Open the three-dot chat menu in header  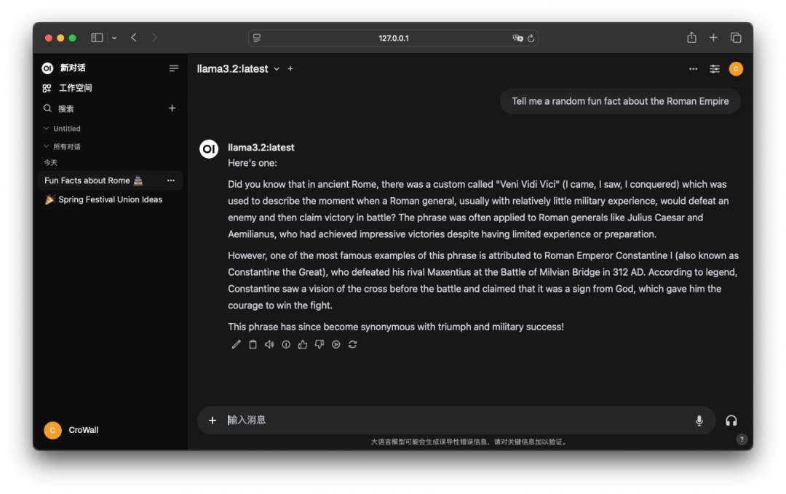[x=693, y=68]
